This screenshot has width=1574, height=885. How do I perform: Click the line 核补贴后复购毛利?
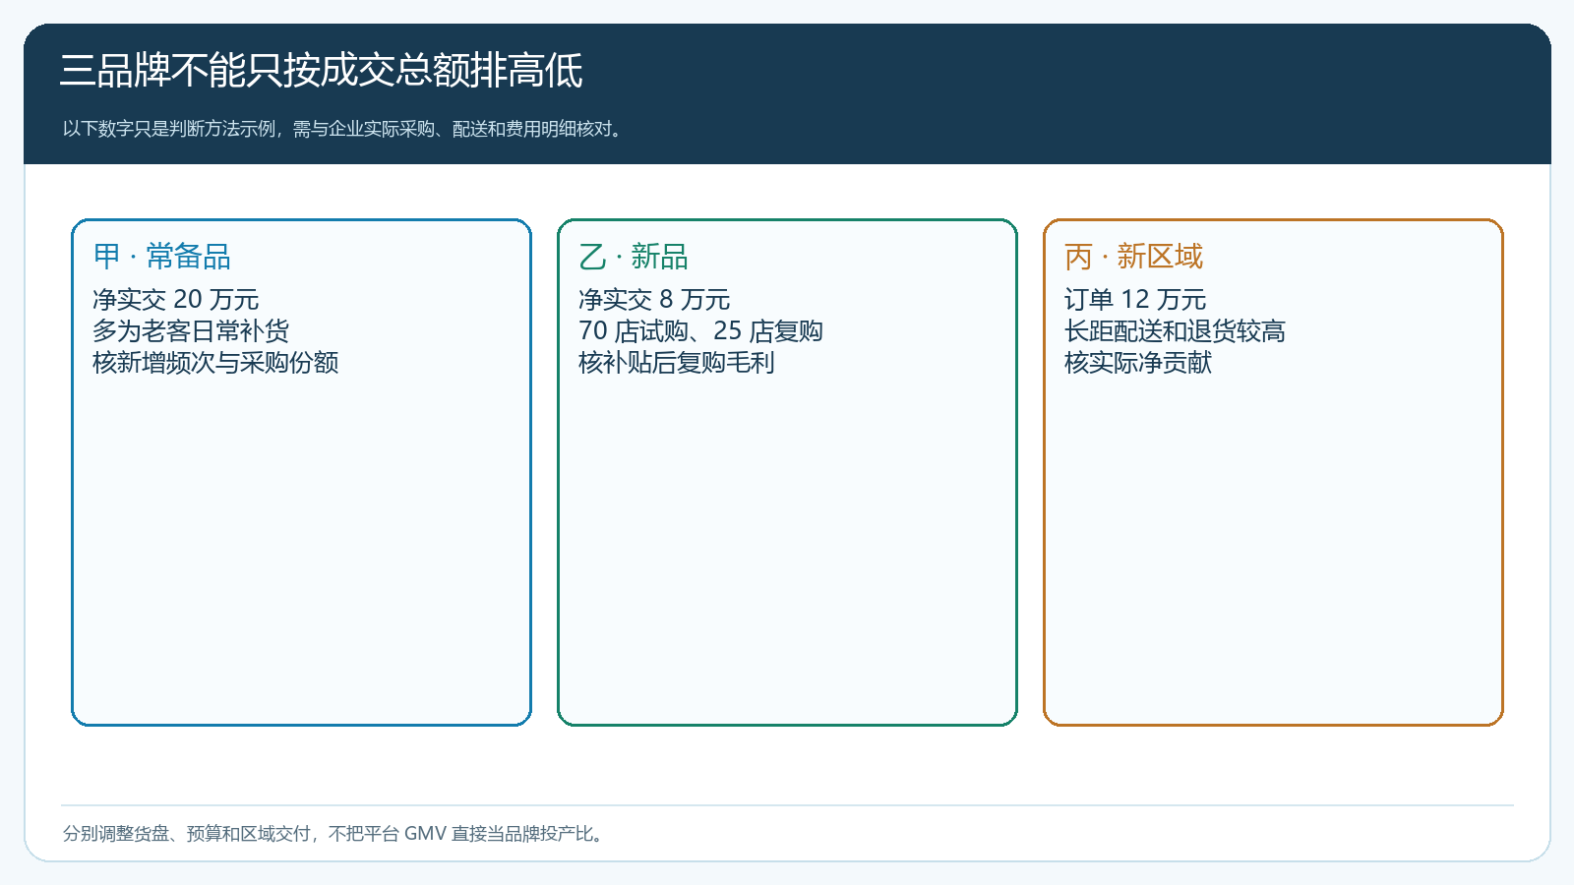[677, 362]
